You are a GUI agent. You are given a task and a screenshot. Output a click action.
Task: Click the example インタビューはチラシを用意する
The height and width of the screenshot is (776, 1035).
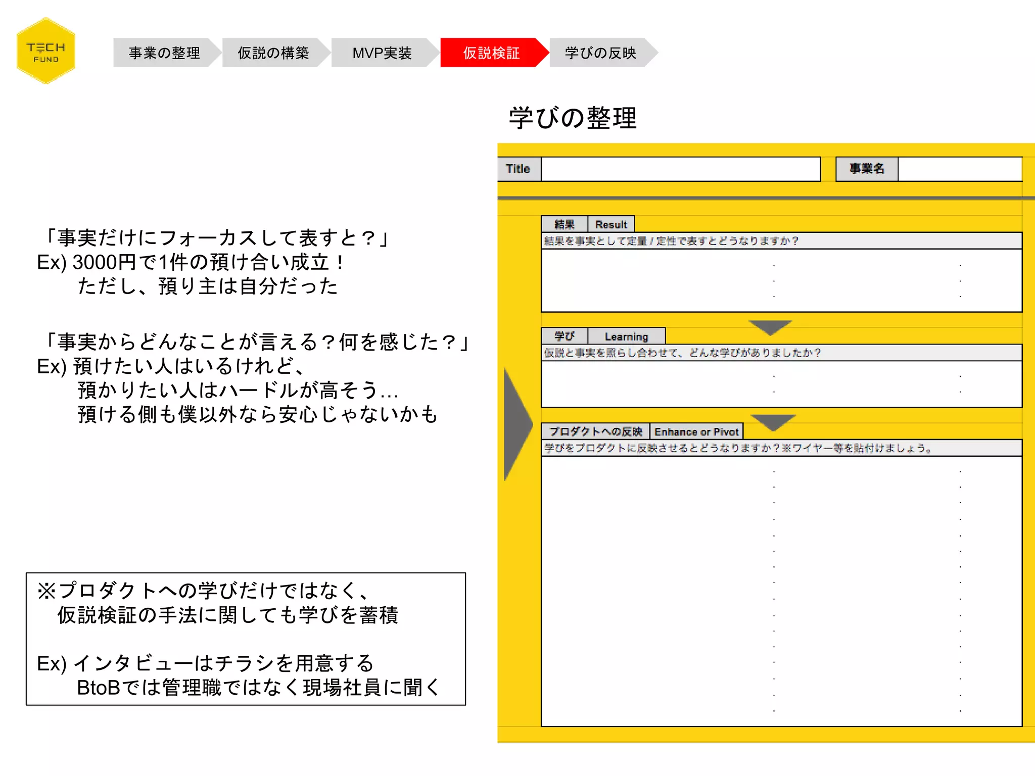coord(205,663)
